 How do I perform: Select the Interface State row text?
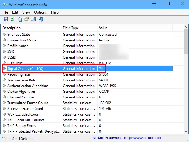pyautogui.click(x=18, y=35)
